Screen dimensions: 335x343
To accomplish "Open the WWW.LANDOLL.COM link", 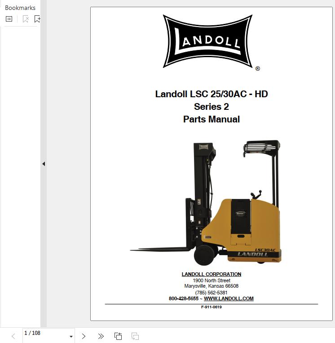I will 229,298.
